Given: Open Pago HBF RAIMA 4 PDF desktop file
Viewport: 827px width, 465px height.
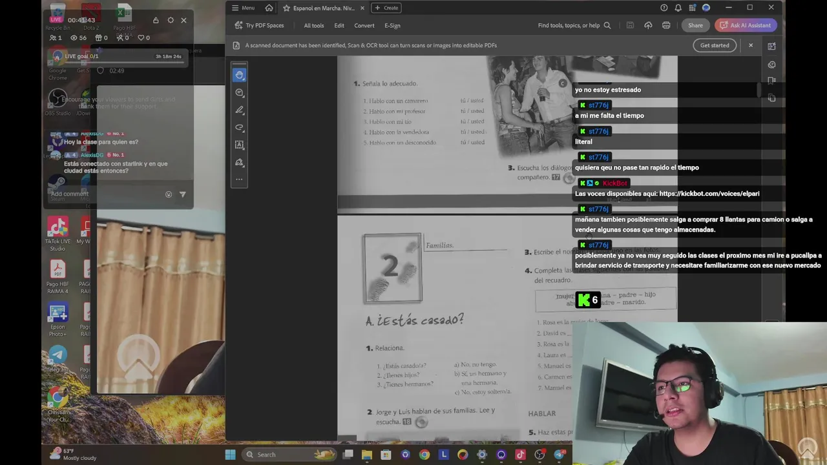Looking at the screenshot, I should pyautogui.click(x=58, y=276).
